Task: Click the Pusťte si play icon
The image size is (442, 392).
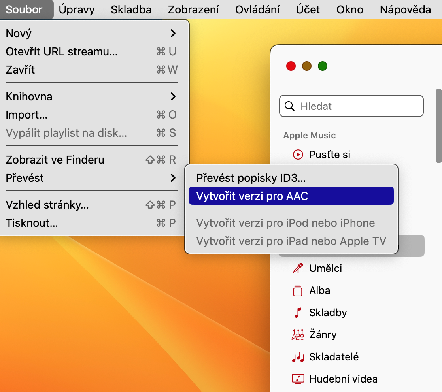Action: click(x=298, y=155)
